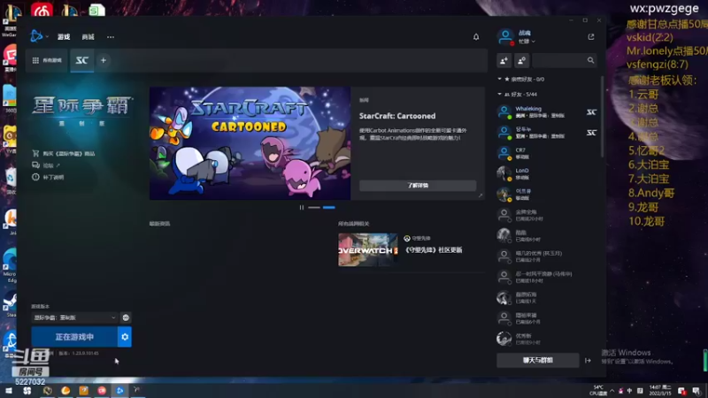
Task: Switch to the 商城 (Shop) tab
Action: coord(88,37)
